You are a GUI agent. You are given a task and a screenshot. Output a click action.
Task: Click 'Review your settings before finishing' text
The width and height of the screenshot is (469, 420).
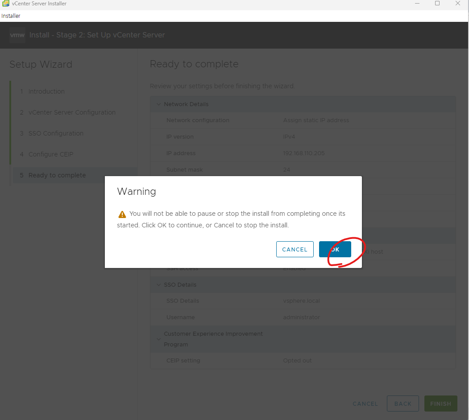222,86
